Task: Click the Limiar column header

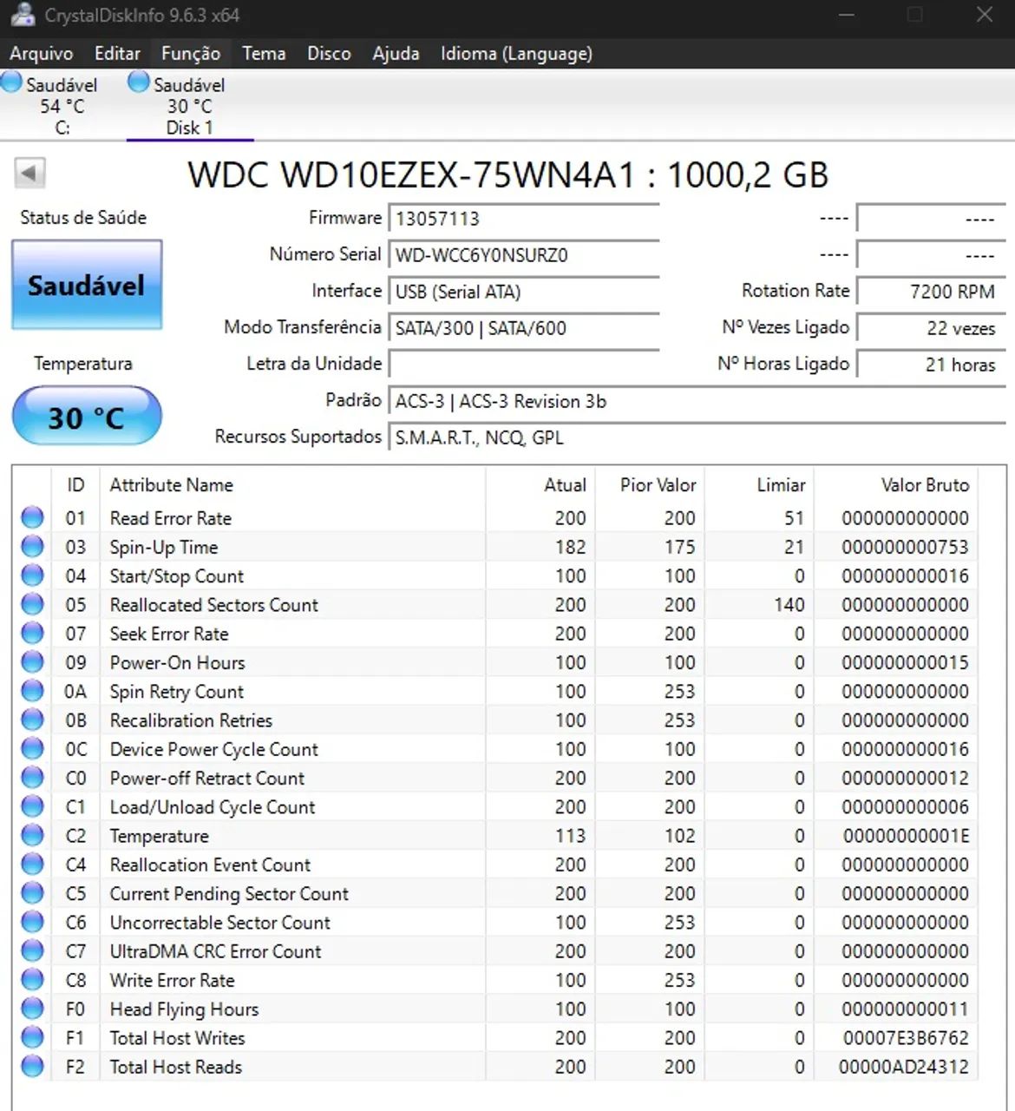Action: coord(759,485)
